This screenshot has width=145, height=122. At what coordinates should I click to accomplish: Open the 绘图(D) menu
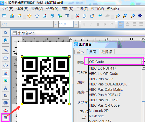(52, 9)
